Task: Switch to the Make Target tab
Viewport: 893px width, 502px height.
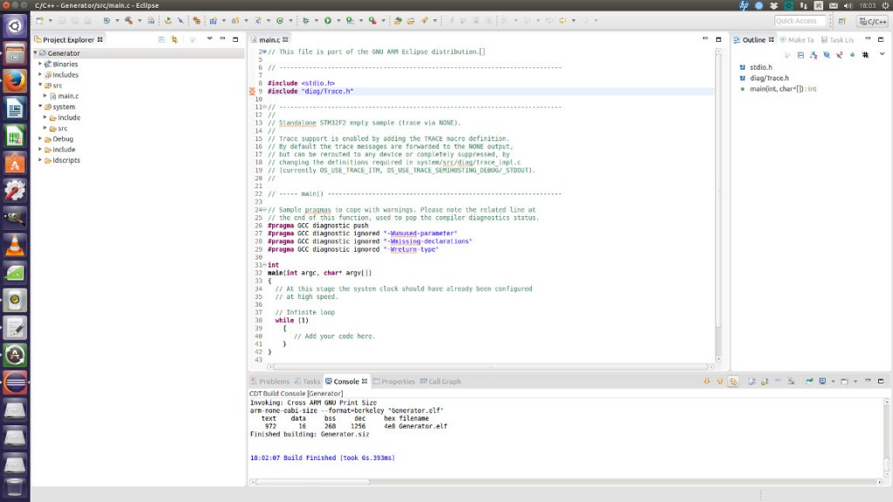Action: (797, 40)
